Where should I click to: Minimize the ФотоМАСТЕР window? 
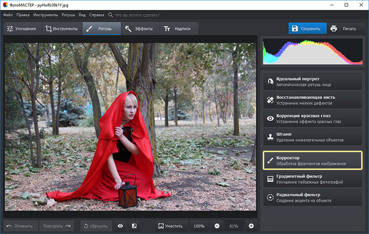pyautogui.click(x=332, y=5)
